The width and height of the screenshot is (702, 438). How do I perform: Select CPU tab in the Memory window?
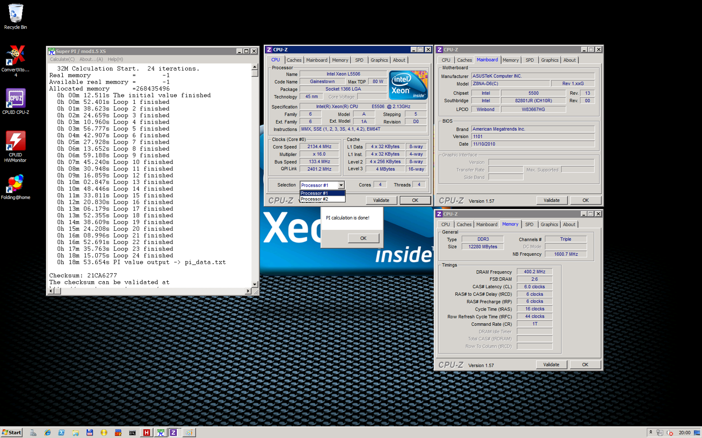click(445, 224)
